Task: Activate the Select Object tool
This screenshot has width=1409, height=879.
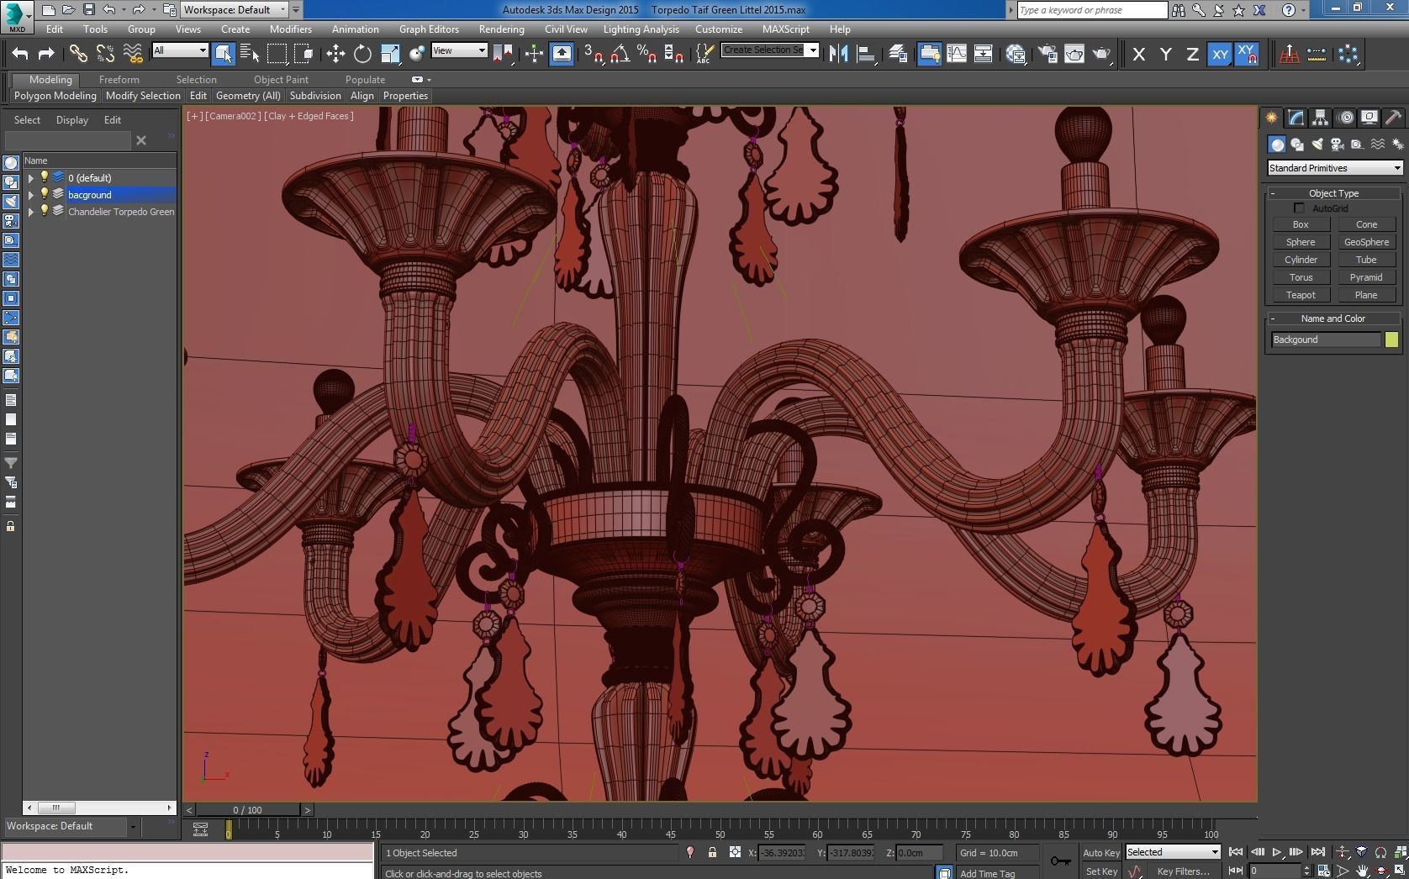Action: coord(223,54)
